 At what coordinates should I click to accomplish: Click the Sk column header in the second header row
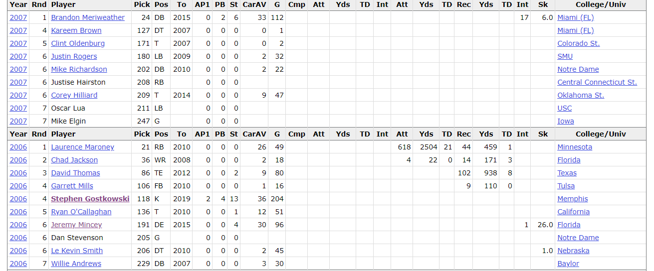pos(543,134)
